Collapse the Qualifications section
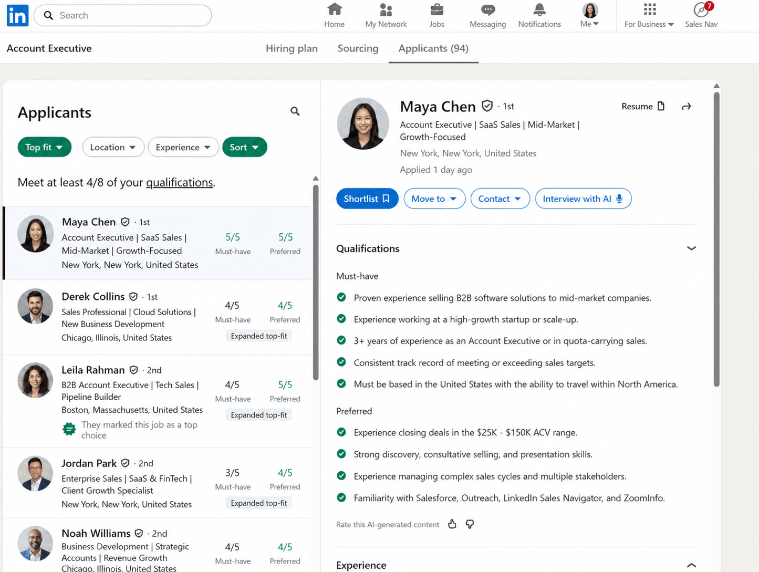The image size is (759, 572). (x=691, y=248)
